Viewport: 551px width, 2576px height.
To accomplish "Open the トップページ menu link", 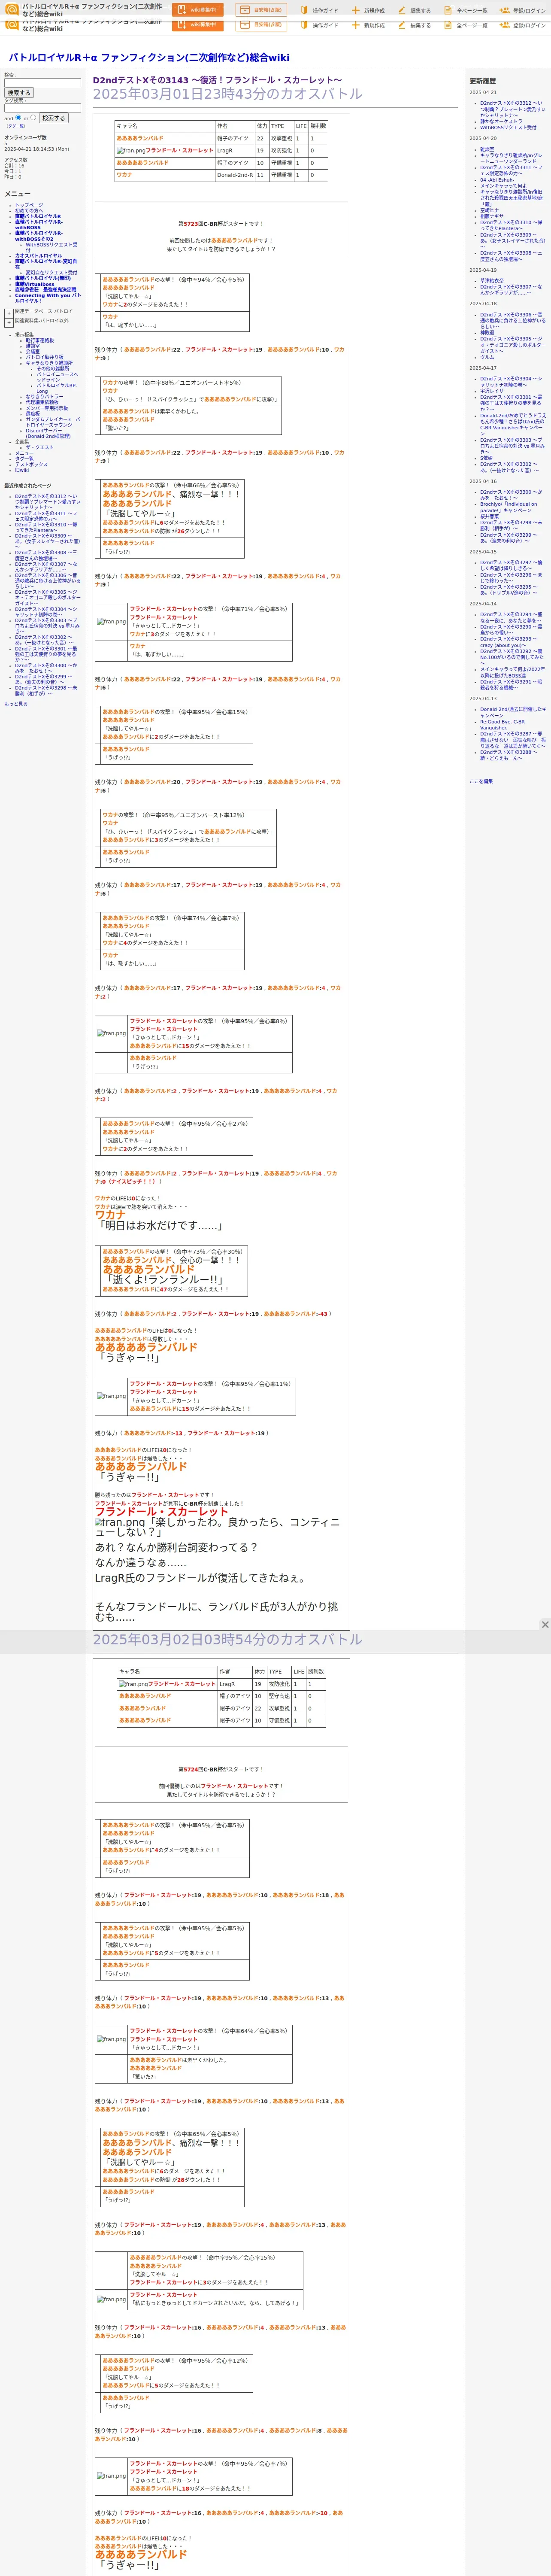I will click(29, 205).
